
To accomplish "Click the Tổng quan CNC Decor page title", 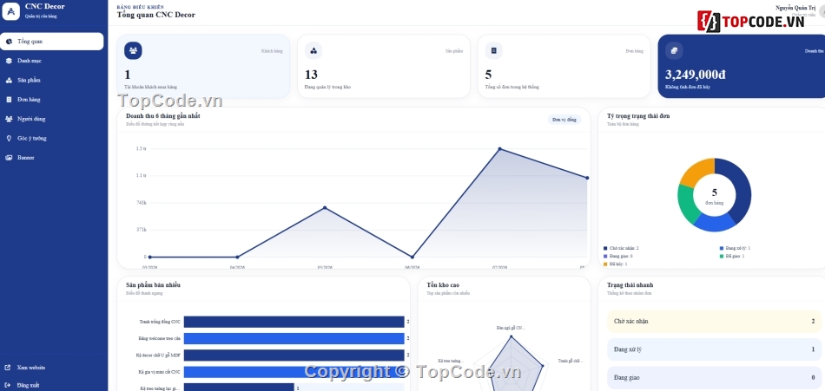I will click(x=155, y=15).
